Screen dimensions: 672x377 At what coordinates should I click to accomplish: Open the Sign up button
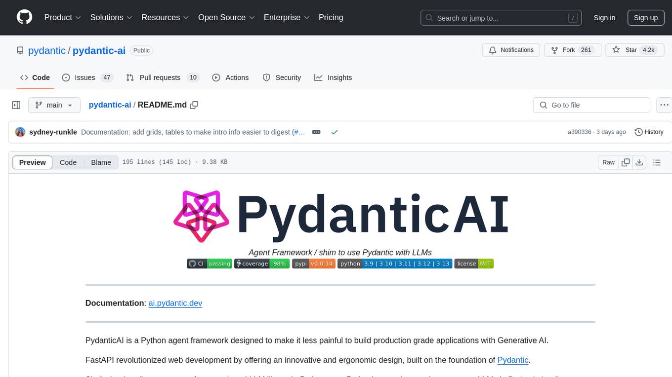pyautogui.click(x=646, y=18)
